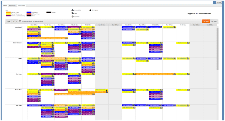Click orange Call-out 5 Days color swatch
225x121 pixels.
click(8, 12)
